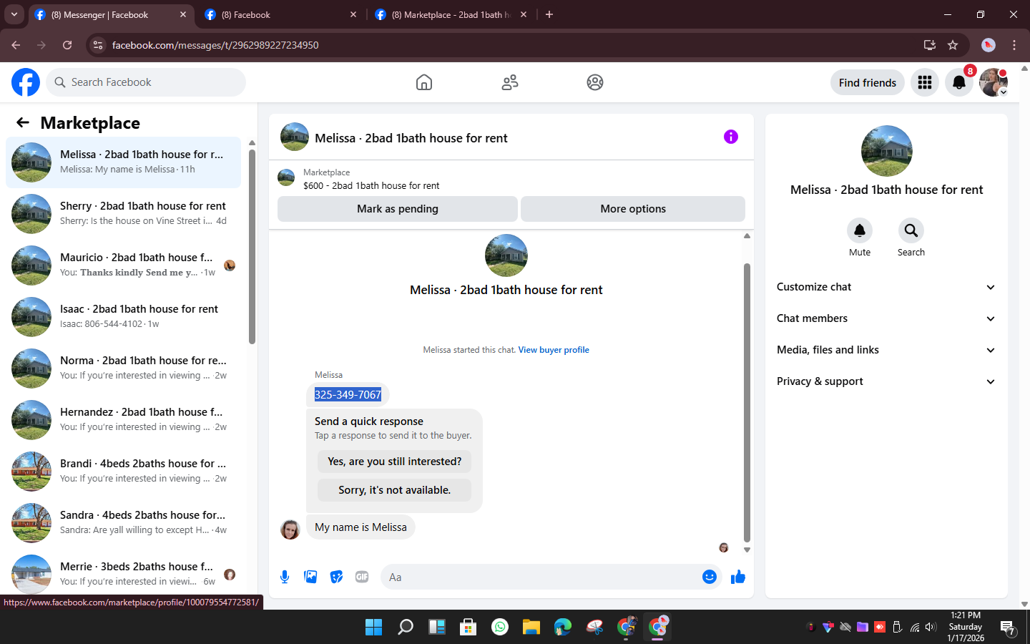Open the emoji picker in message box
This screenshot has width=1030, height=644.
point(710,577)
